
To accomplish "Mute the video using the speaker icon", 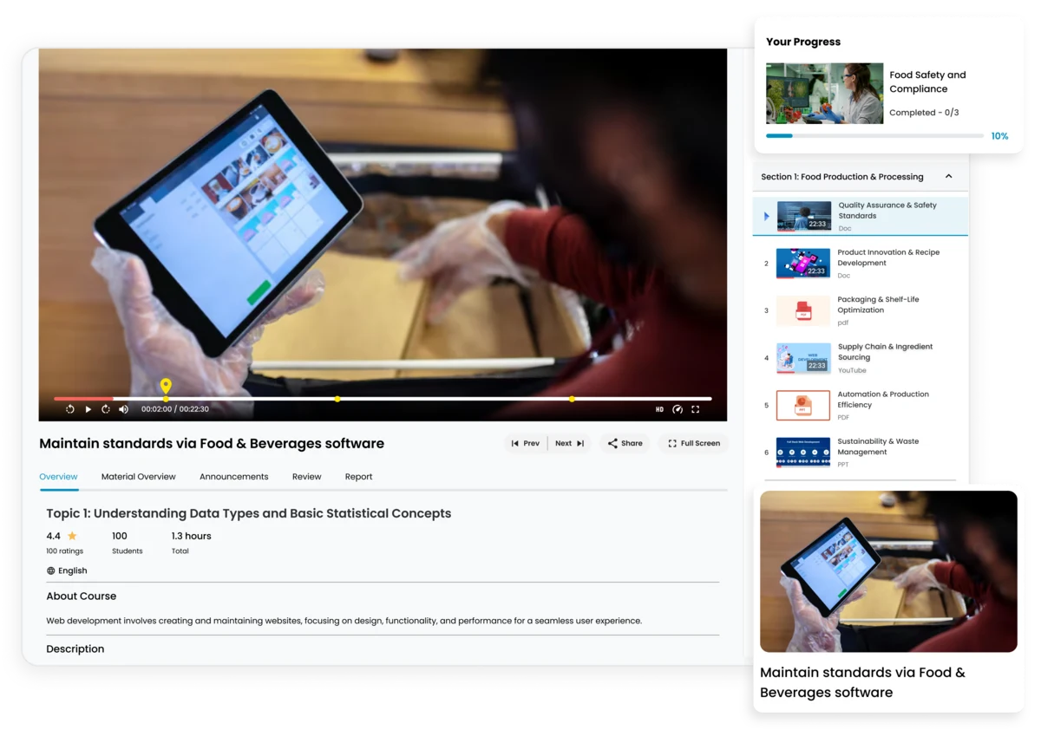I will [x=123, y=409].
